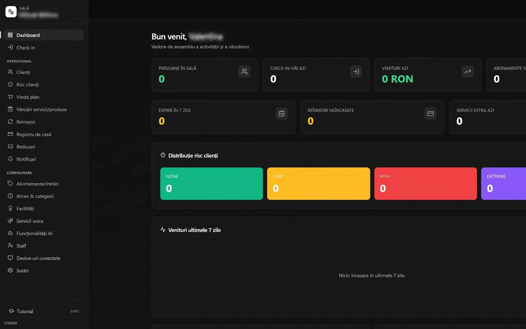Go to Reduceri
Viewport: 526px width, 329px height.
pyautogui.click(x=44, y=147)
